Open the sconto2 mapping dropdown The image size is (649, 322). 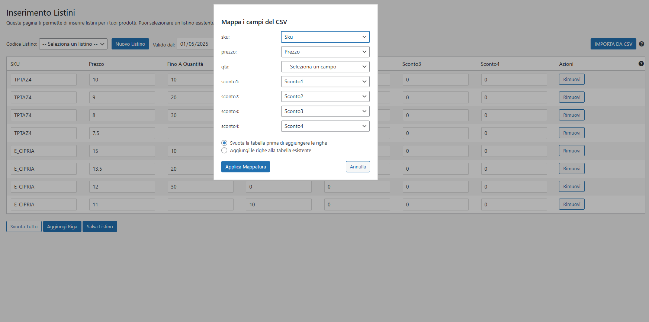click(325, 96)
